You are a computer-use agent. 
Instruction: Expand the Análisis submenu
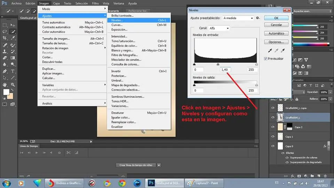pyautogui.click(x=72, y=103)
